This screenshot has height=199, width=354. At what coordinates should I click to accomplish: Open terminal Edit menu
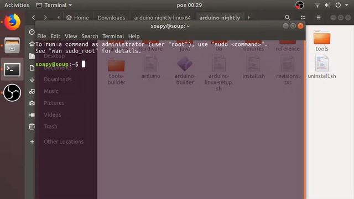pos(55,36)
